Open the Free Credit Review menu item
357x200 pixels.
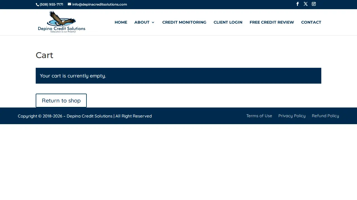(272, 22)
